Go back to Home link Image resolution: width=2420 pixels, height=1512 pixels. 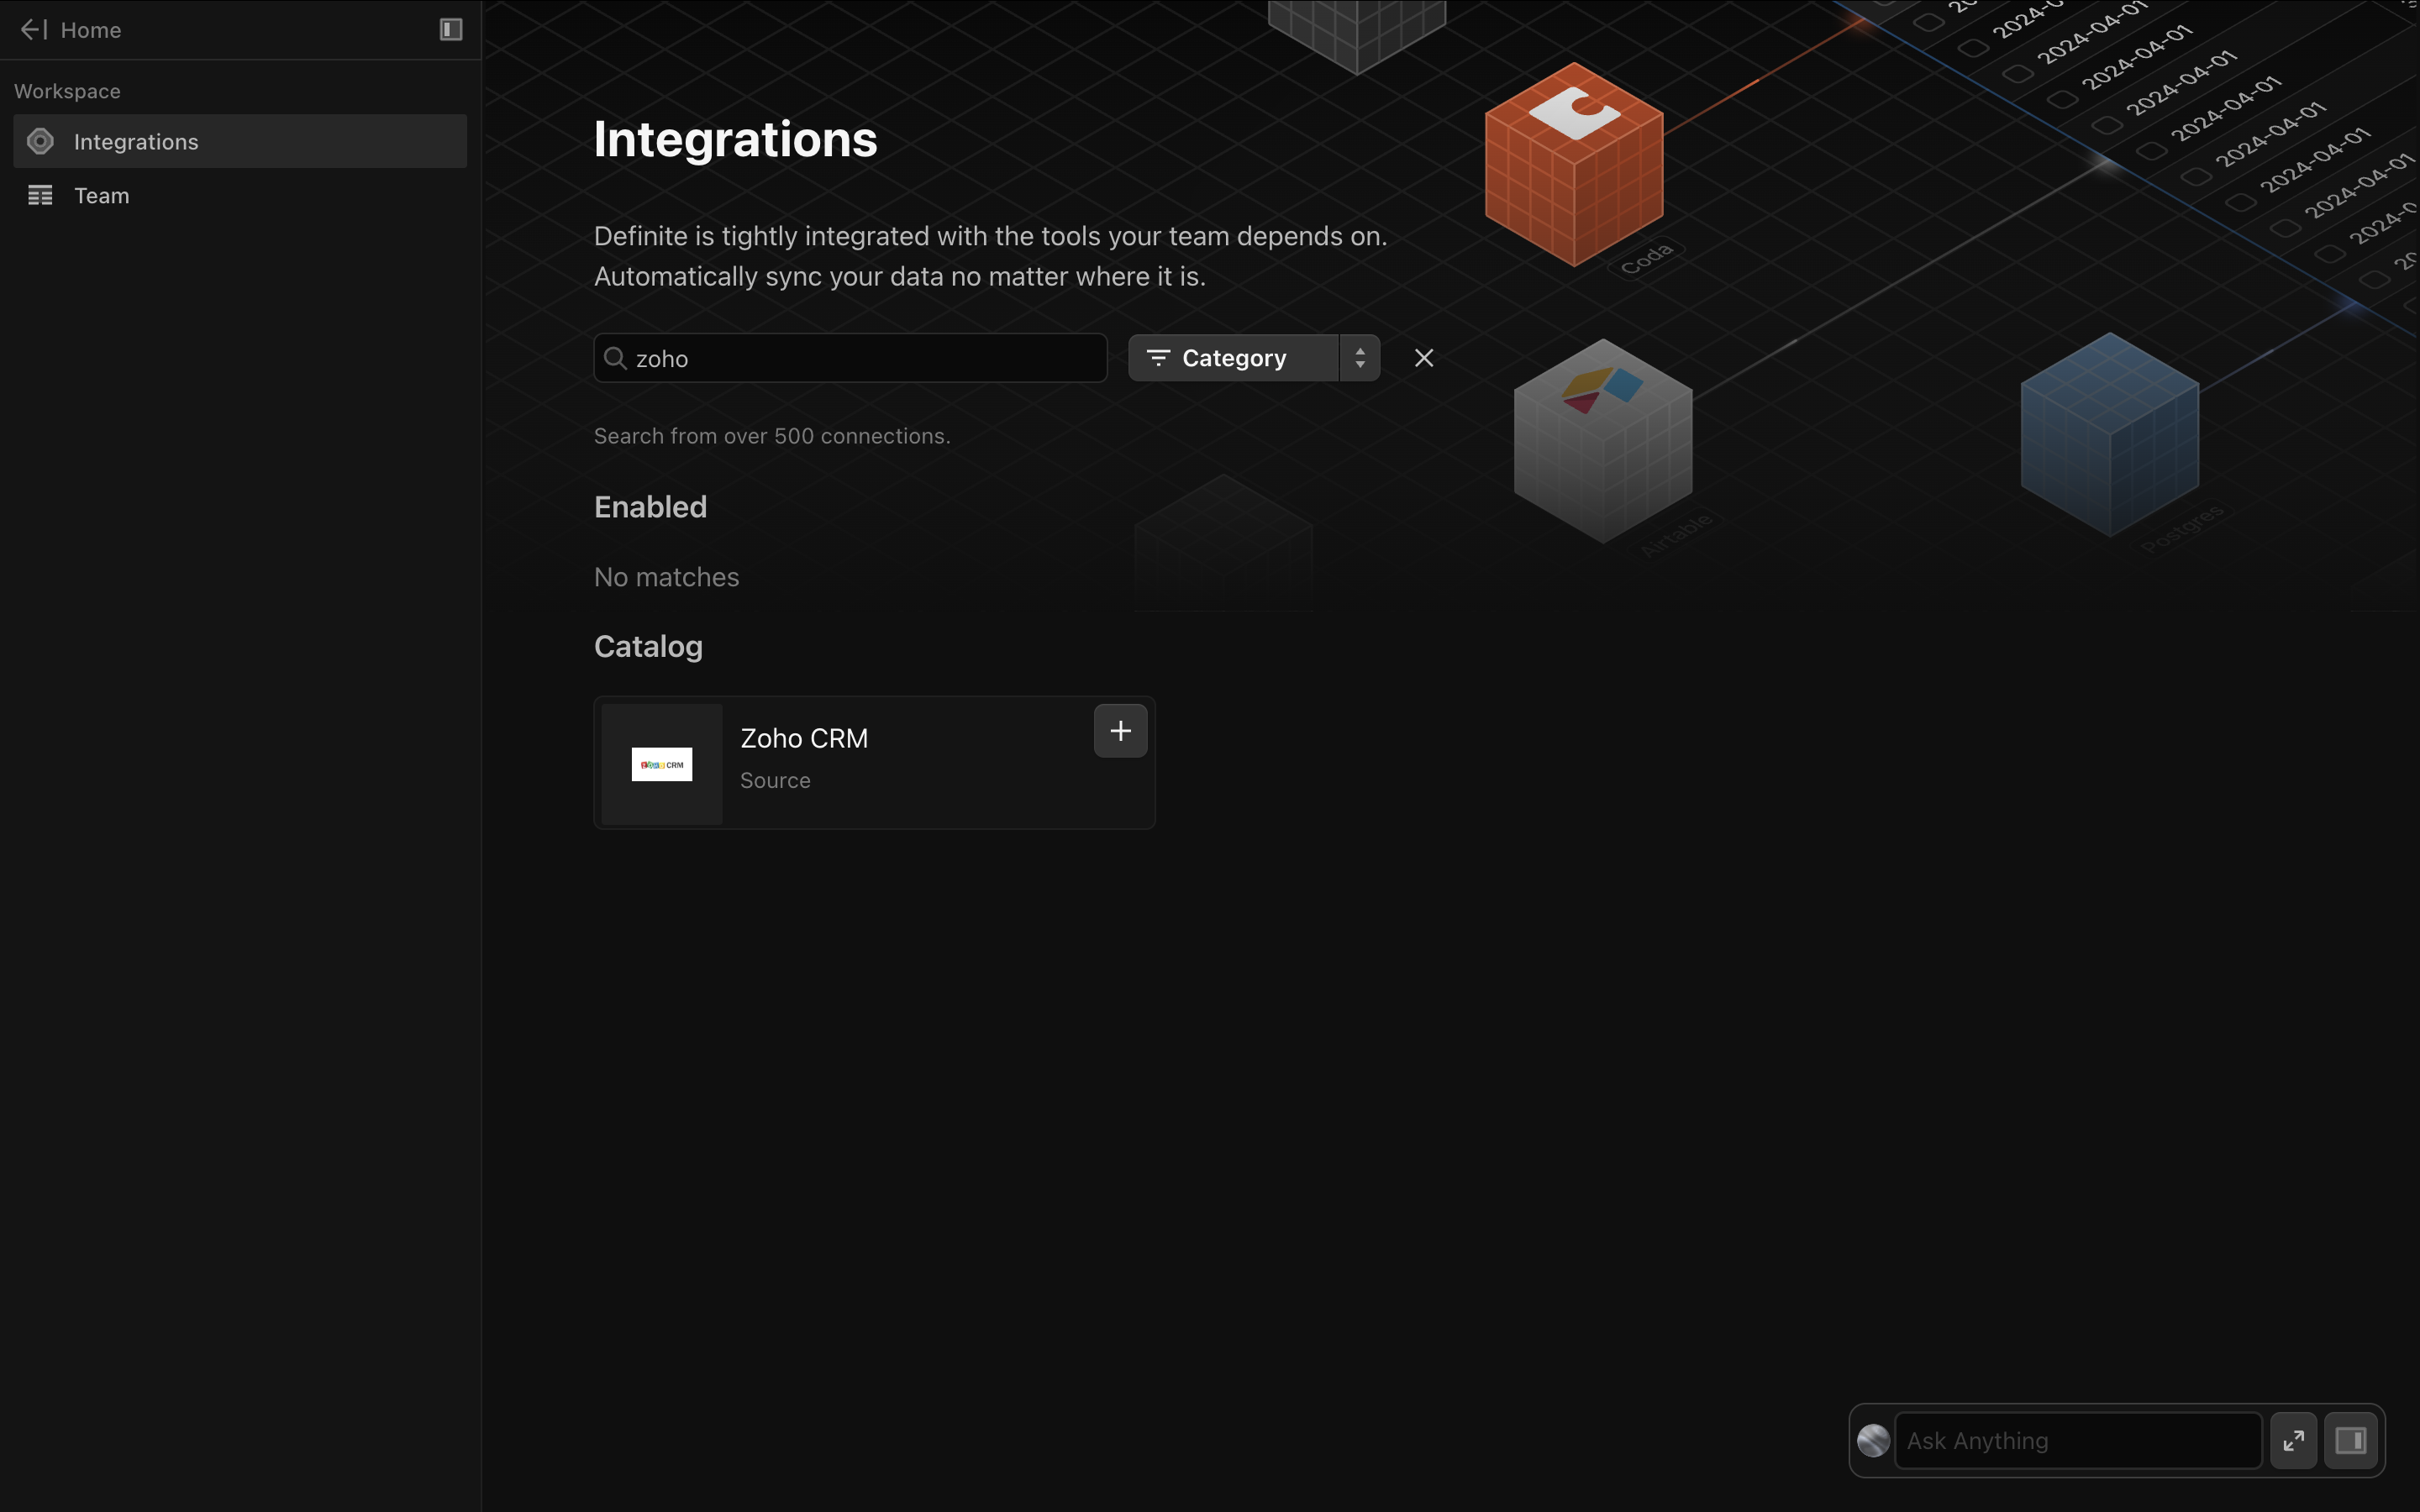91,30
